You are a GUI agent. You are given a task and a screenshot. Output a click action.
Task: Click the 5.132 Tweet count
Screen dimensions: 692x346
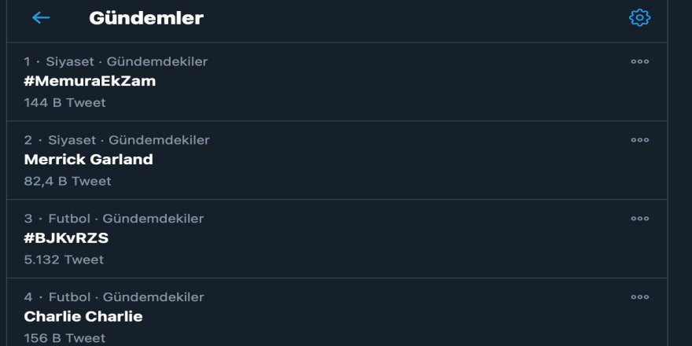(64, 259)
